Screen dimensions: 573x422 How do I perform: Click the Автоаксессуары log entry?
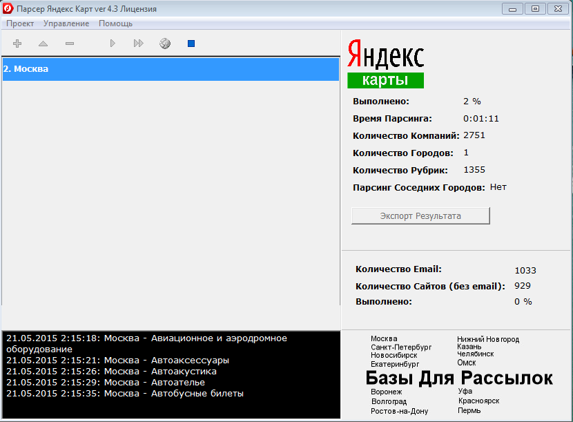[117, 361]
